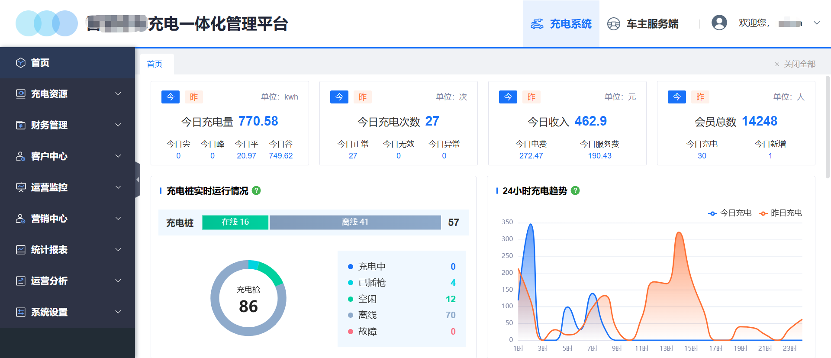This screenshot has height=358, width=831.
Task: Expand the 统计报表 menu chevron
Action: click(118, 250)
